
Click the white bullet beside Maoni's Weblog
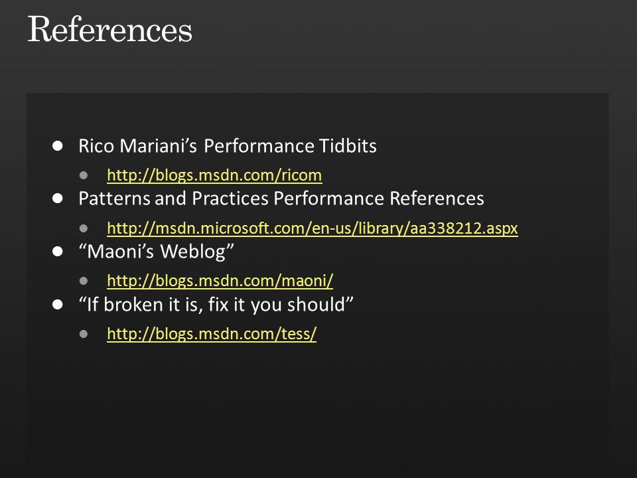tap(58, 252)
